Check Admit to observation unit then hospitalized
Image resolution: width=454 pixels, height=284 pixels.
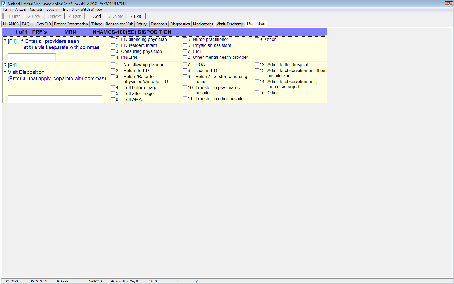257,70
